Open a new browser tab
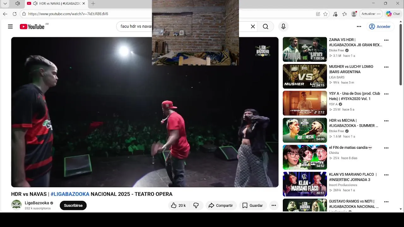 93,3
